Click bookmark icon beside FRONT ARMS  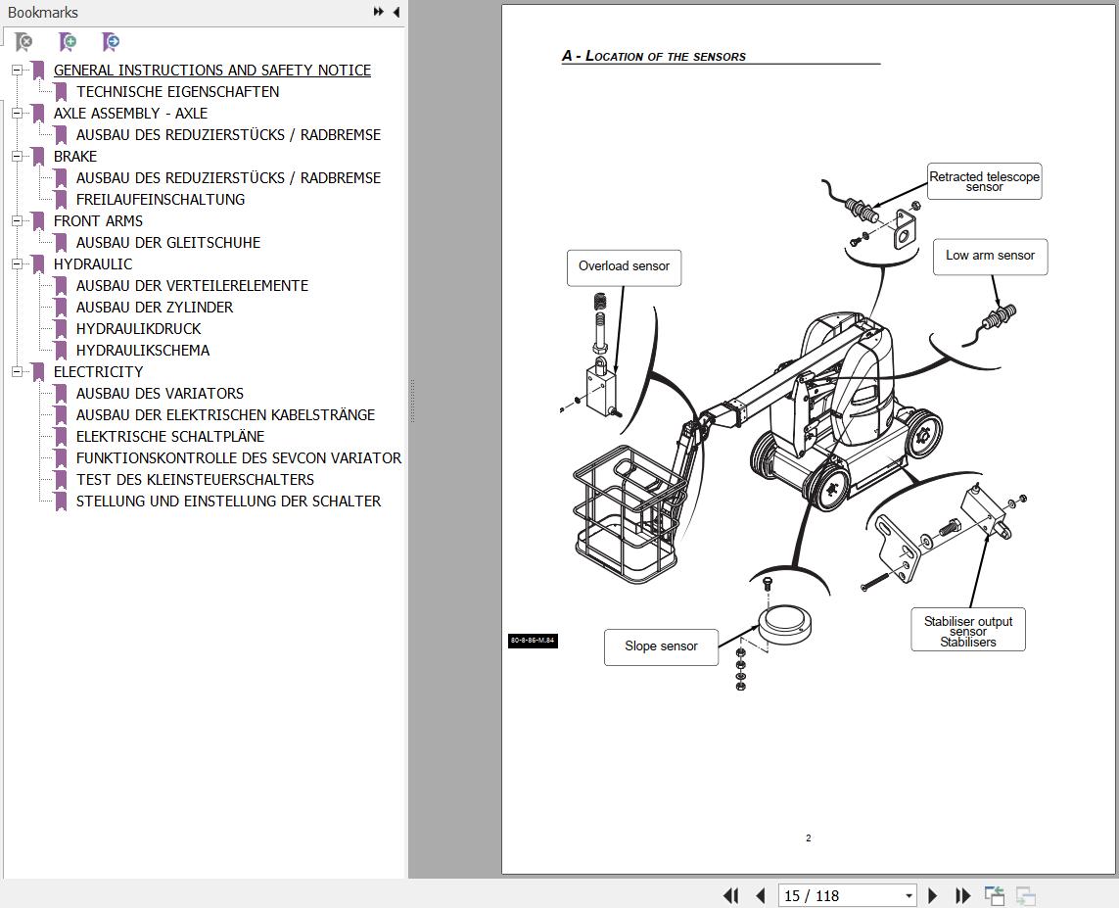38,221
